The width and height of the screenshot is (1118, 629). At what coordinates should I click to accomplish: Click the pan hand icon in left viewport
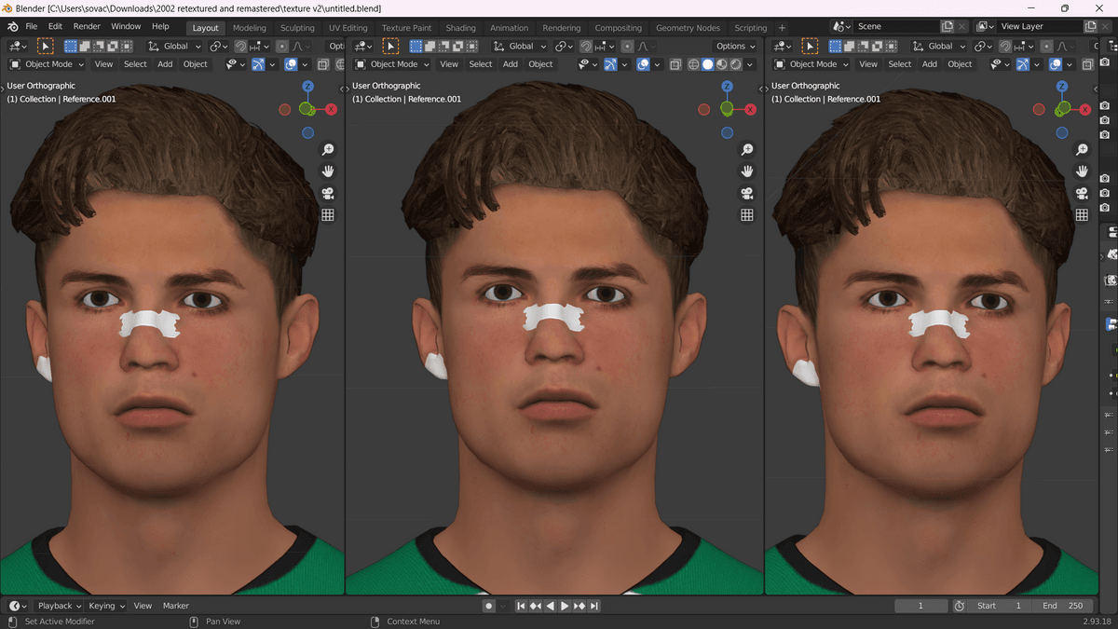pyautogui.click(x=327, y=171)
